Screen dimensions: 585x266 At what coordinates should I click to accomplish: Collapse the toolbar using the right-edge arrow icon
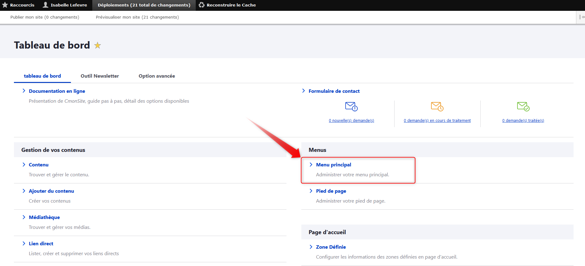[581, 17]
